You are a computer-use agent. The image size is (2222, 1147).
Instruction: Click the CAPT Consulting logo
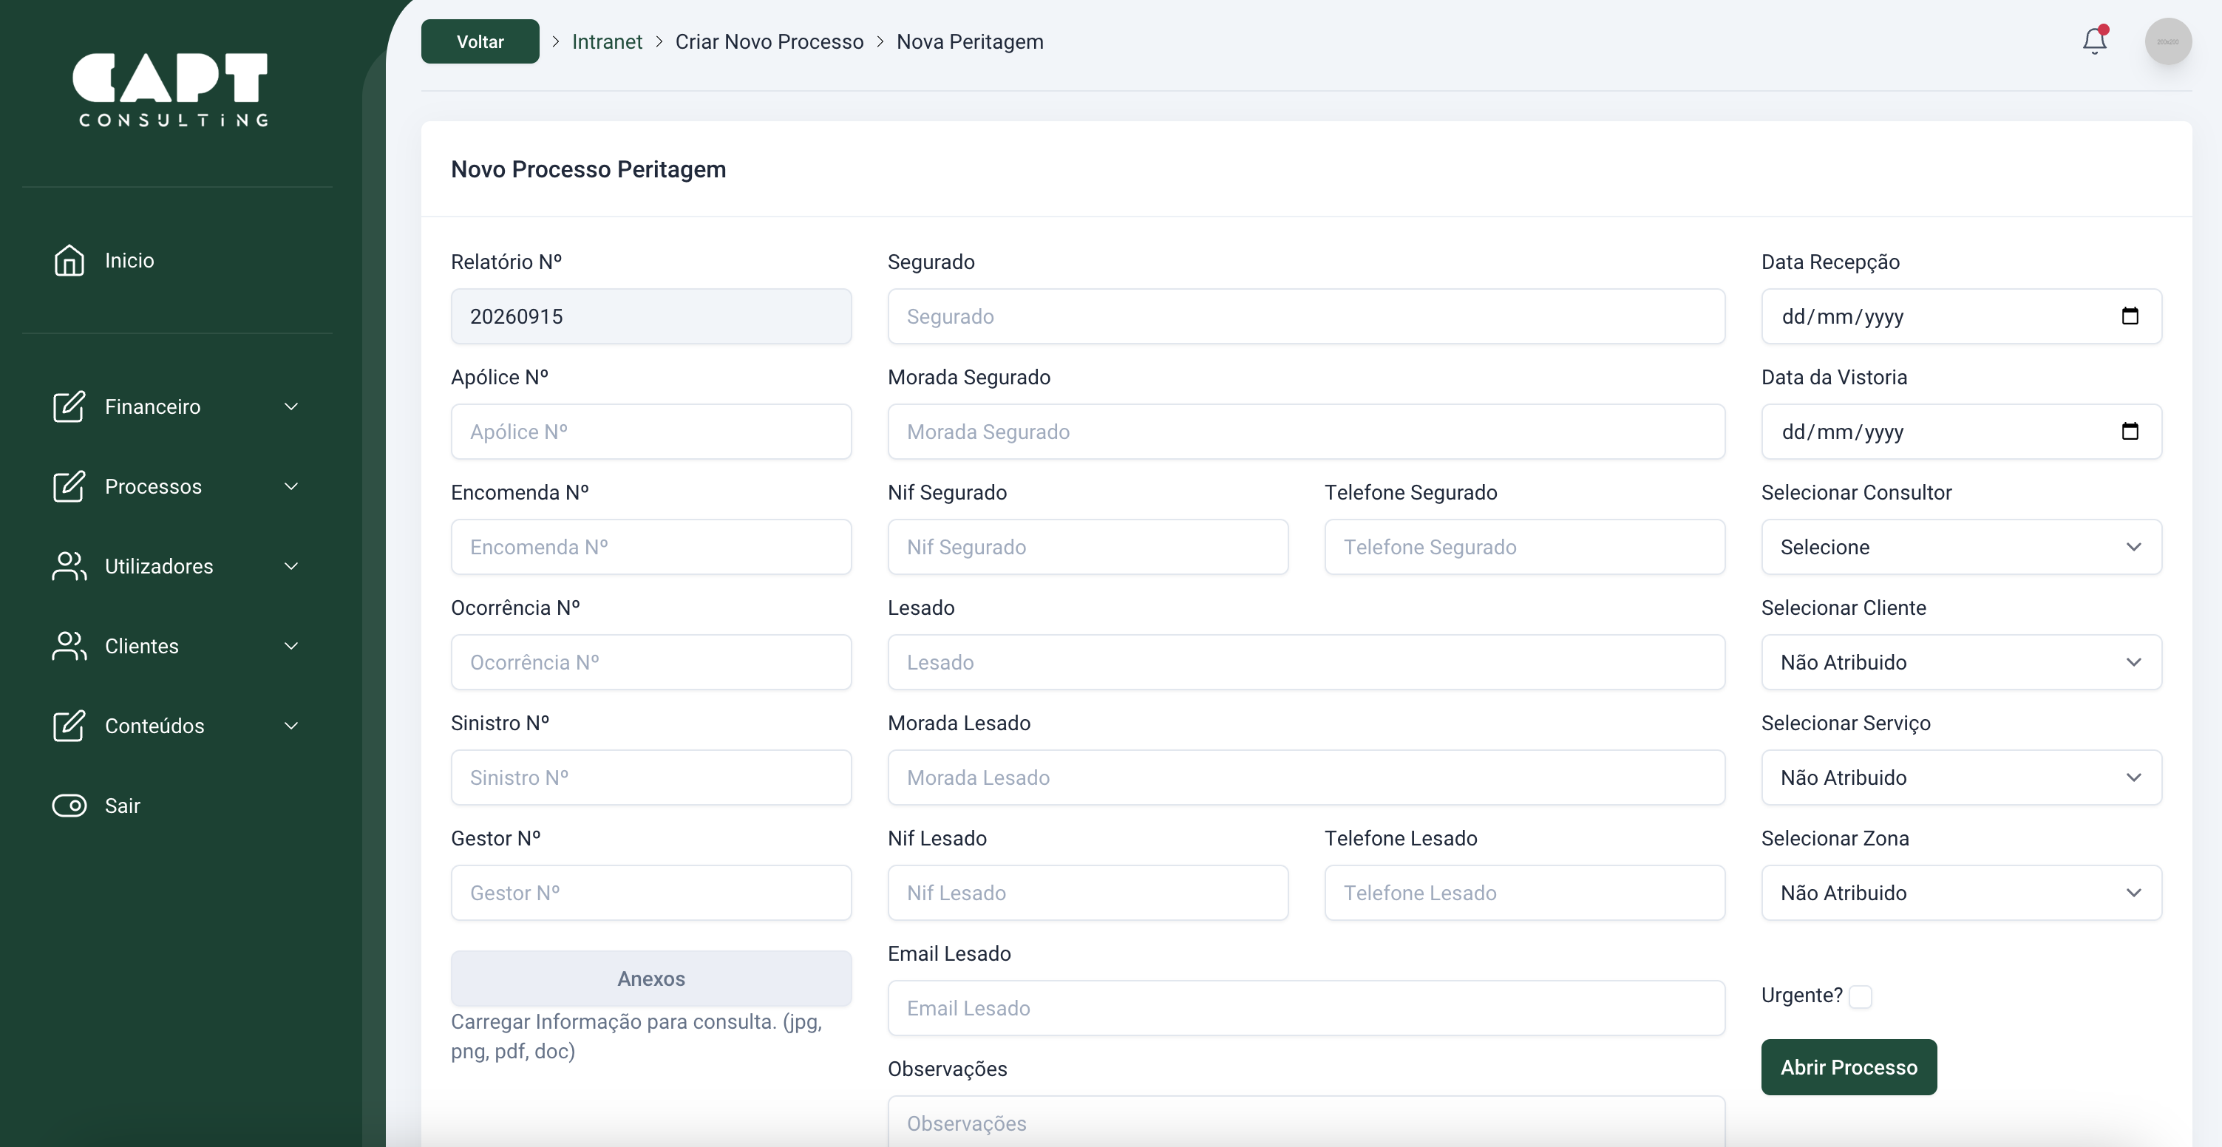[171, 89]
